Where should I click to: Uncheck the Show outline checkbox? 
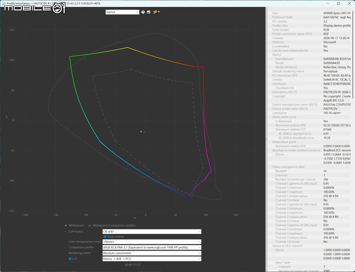(105, 236)
